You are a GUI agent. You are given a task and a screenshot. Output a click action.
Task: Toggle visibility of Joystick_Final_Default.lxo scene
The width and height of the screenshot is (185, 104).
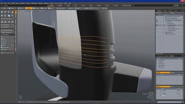point(157,20)
